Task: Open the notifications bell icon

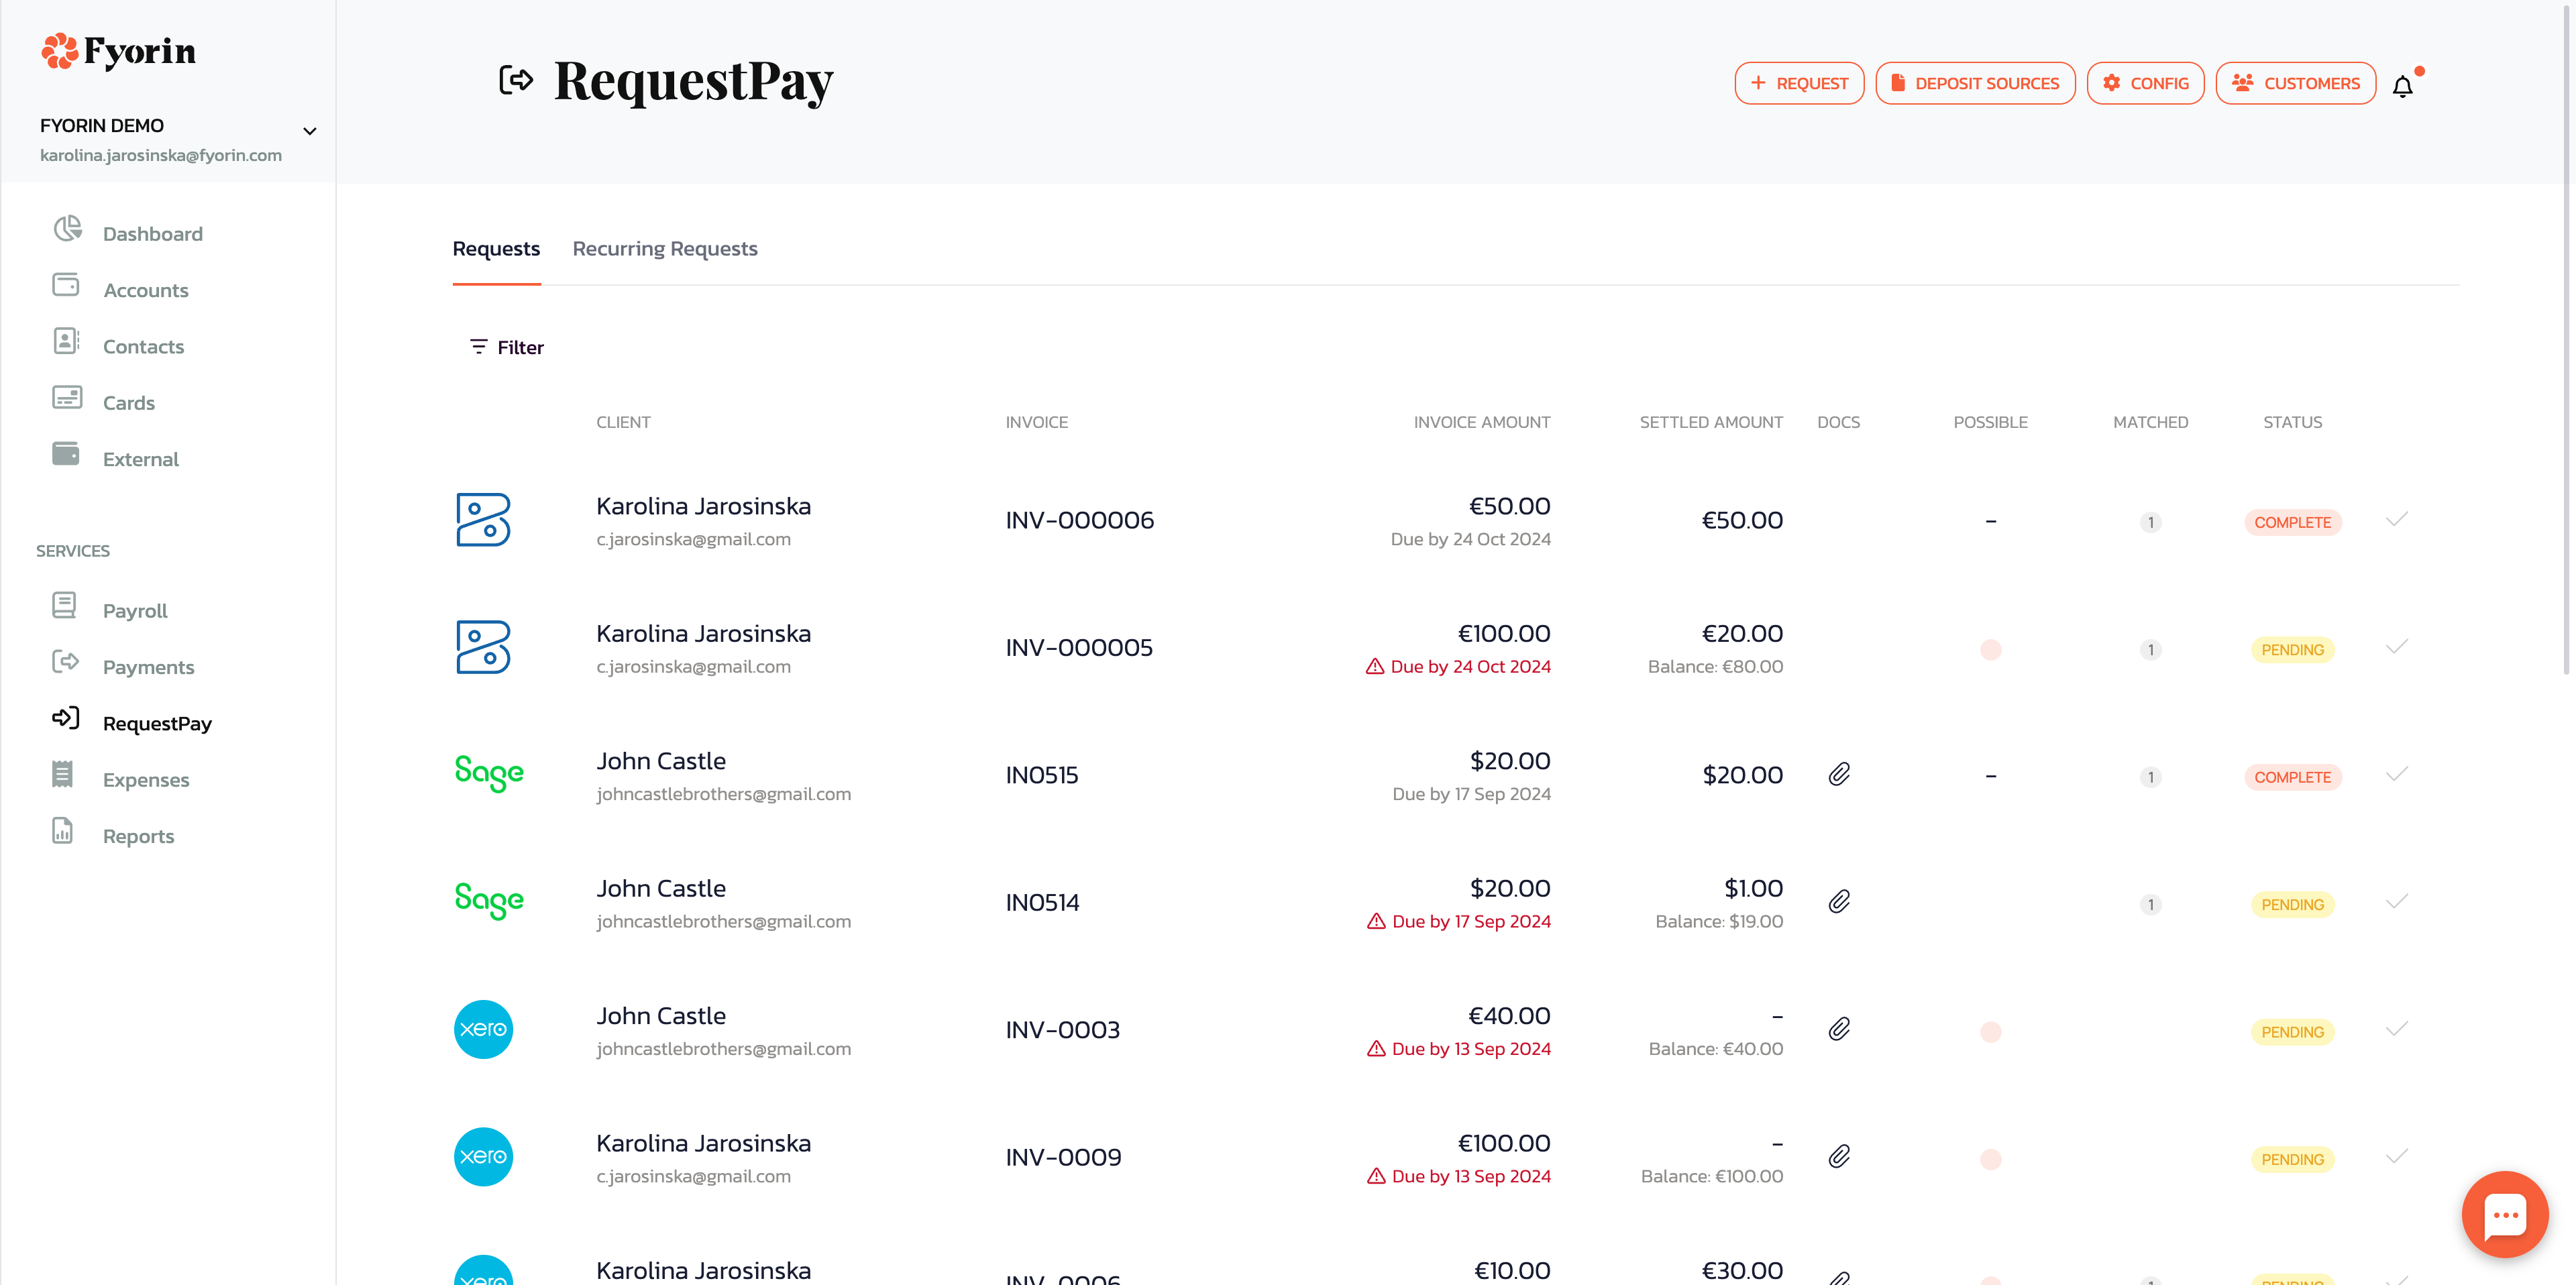Action: point(2402,86)
